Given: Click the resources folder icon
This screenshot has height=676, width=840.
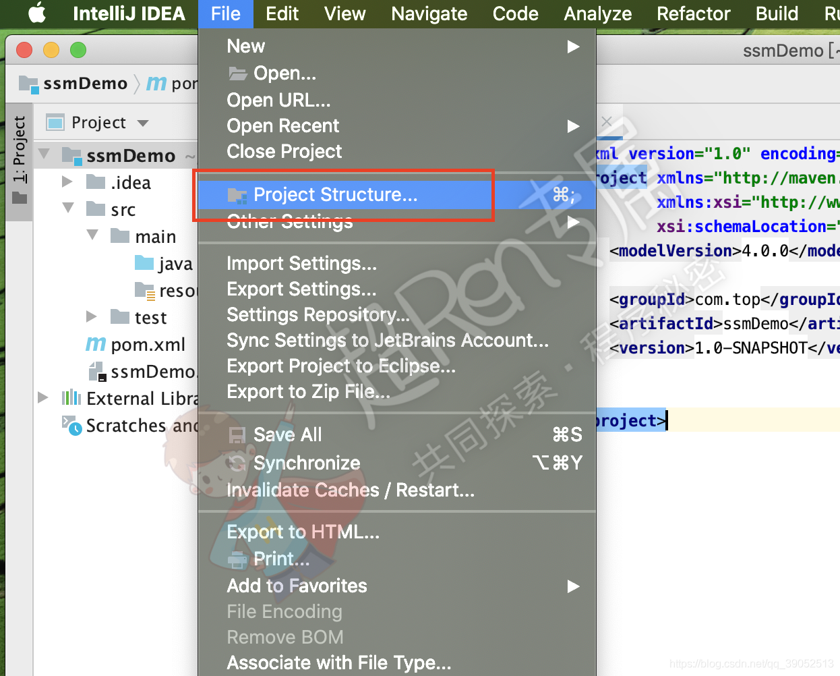Looking at the screenshot, I should click(x=144, y=291).
